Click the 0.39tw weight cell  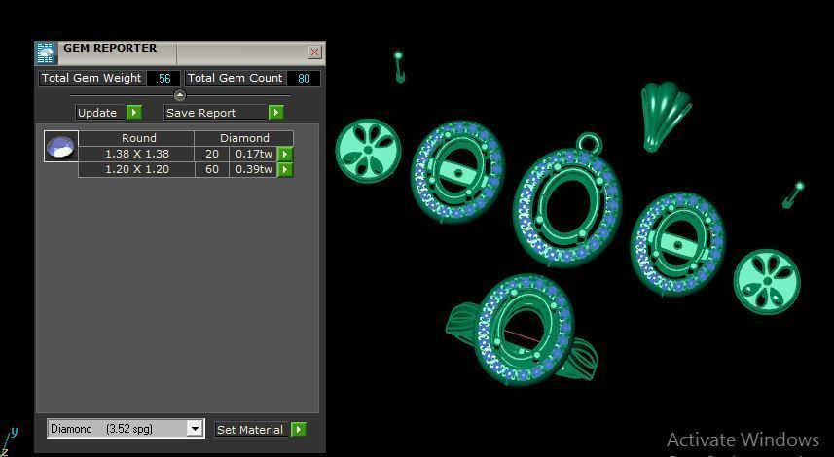tap(253, 169)
